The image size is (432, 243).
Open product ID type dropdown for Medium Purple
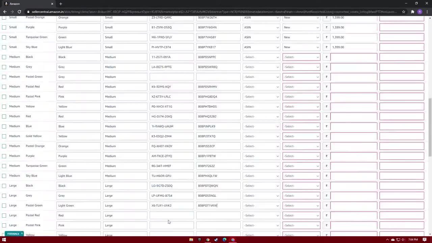click(261, 156)
